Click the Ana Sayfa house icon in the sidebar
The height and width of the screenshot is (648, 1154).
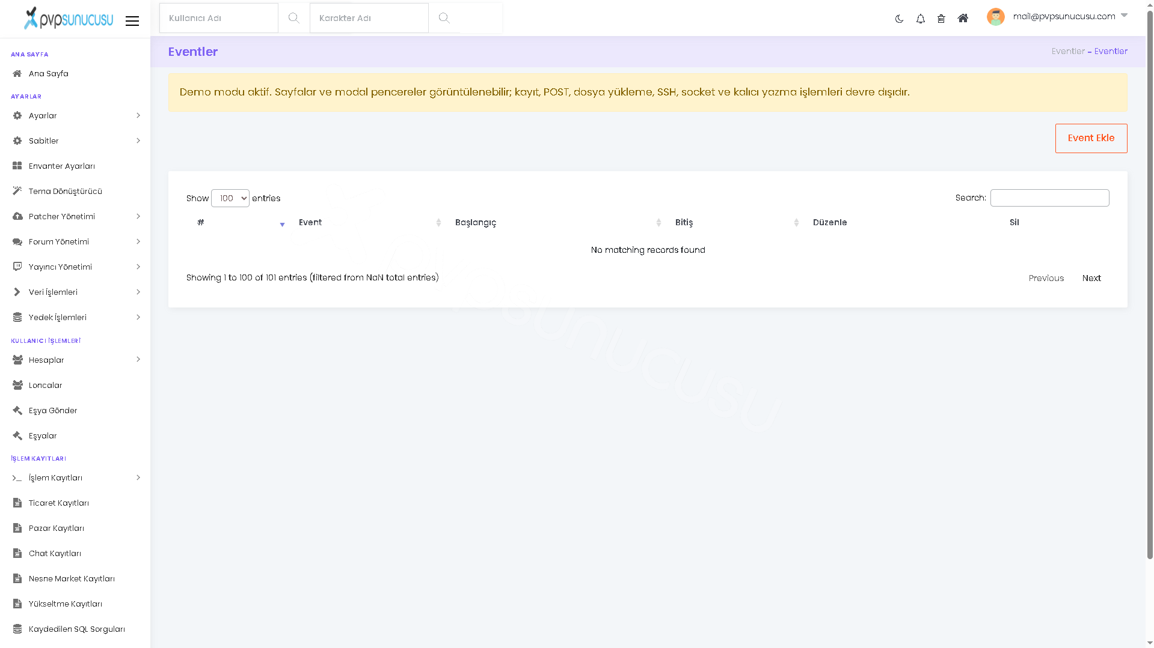coord(17,74)
